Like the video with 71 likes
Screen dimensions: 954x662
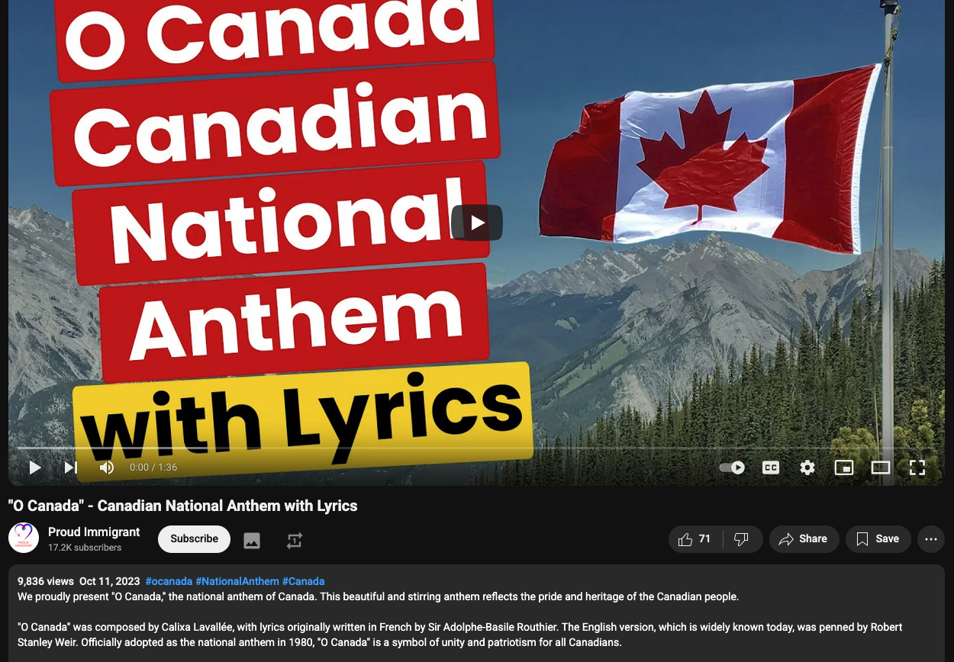click(695, 539)
